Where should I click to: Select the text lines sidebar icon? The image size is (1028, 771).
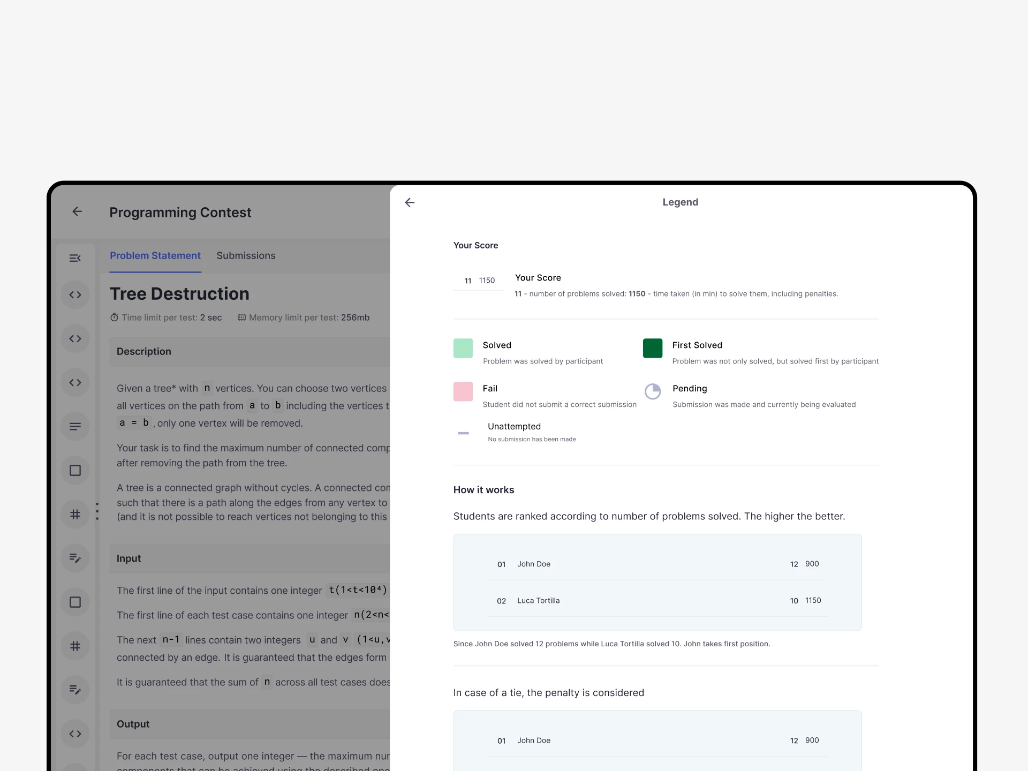pos(75,426)
